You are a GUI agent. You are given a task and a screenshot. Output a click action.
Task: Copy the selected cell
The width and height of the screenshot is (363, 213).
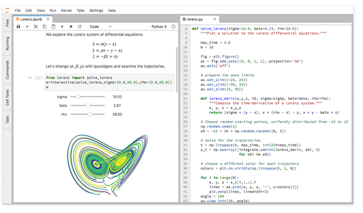pos(45,27)
